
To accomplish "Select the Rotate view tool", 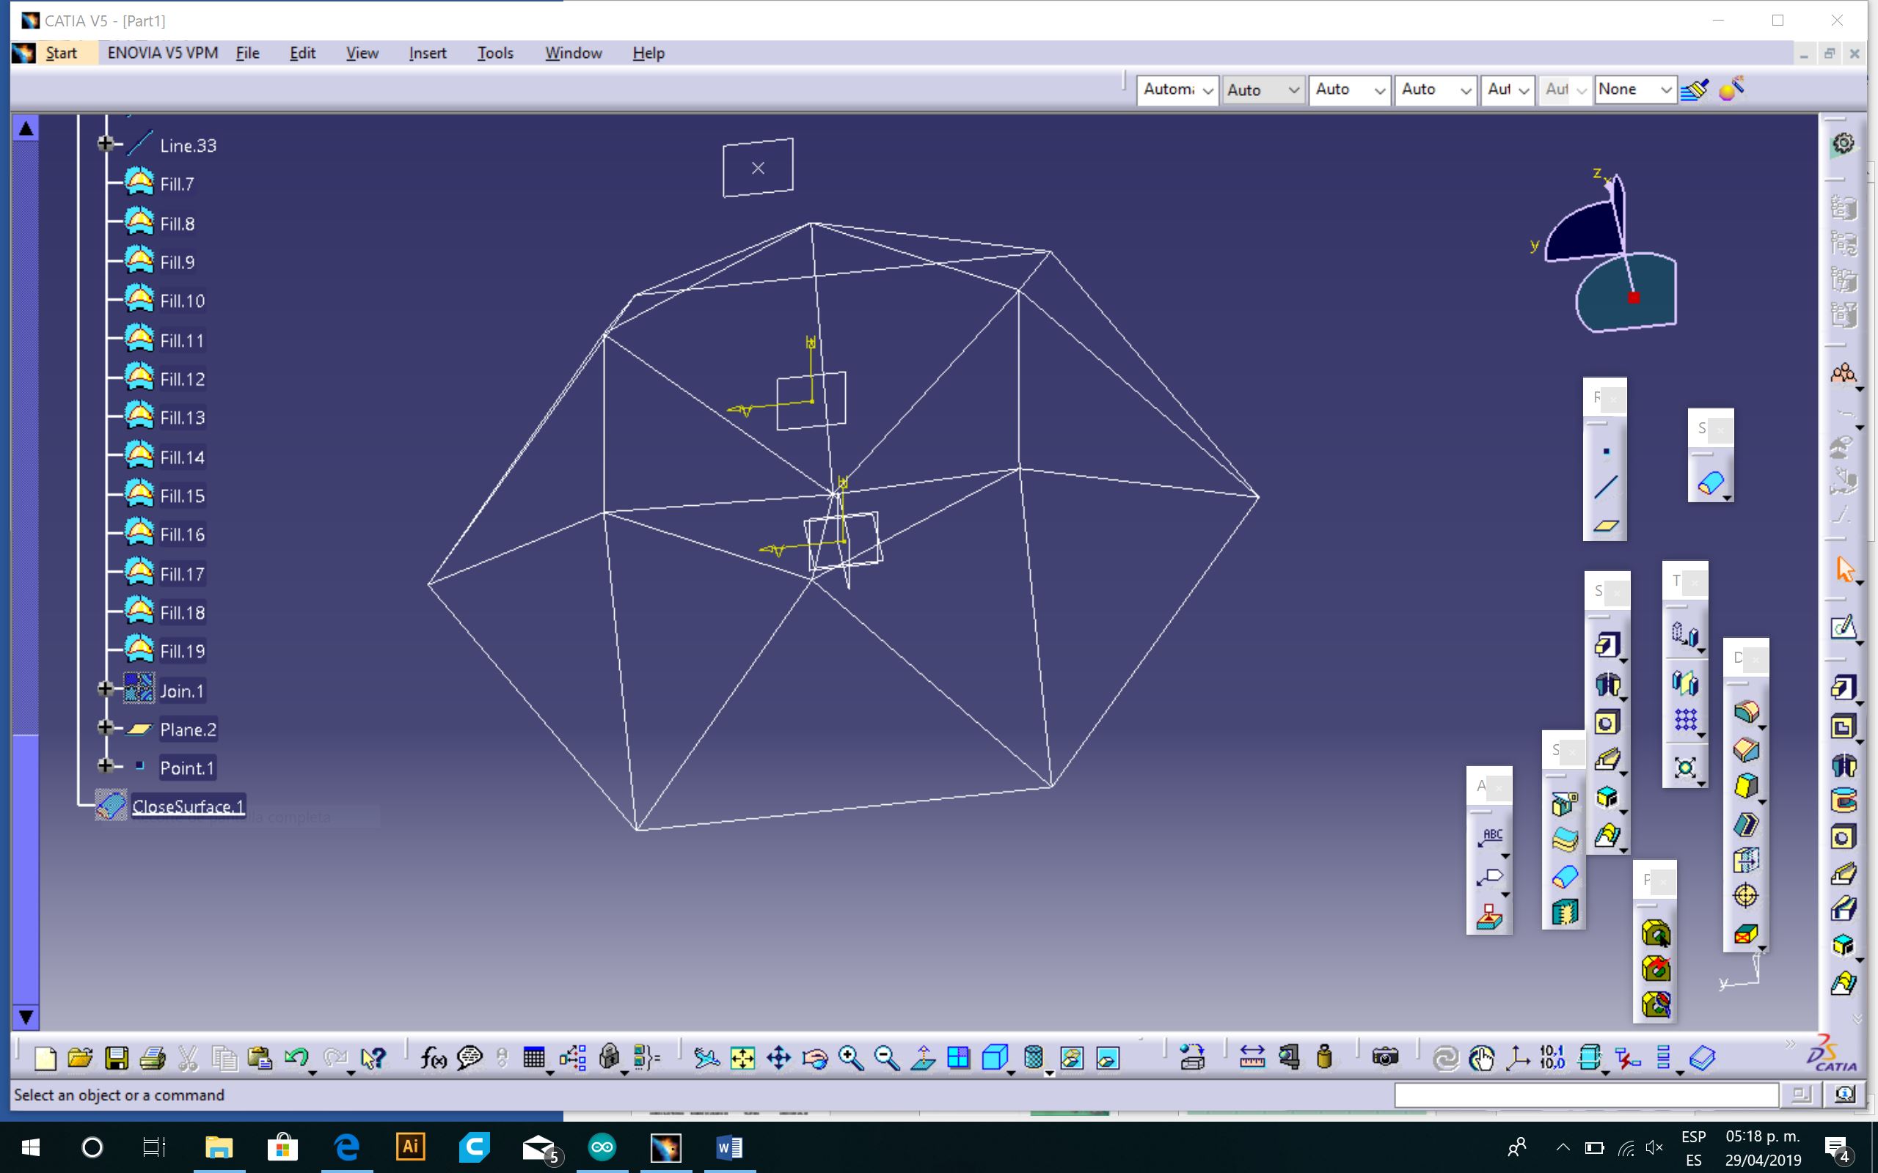I will click(815, 1058).
